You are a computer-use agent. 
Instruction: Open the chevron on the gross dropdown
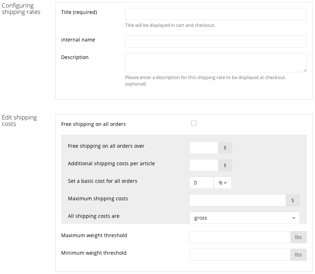pyautogui.click(x=294, y=218)
